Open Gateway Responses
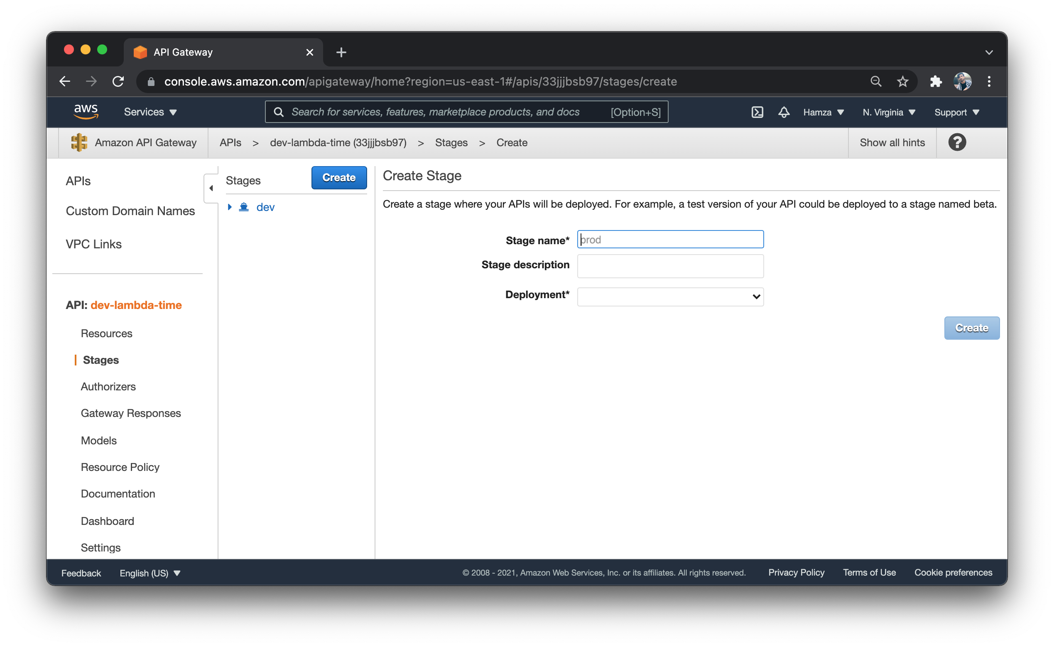The image size is (1054, 647). tap(131, 413)
